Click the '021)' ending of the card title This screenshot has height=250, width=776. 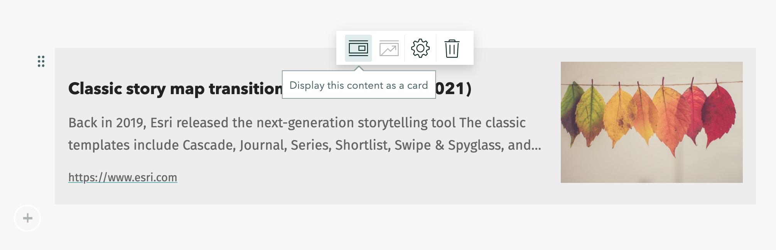[453, 89]
